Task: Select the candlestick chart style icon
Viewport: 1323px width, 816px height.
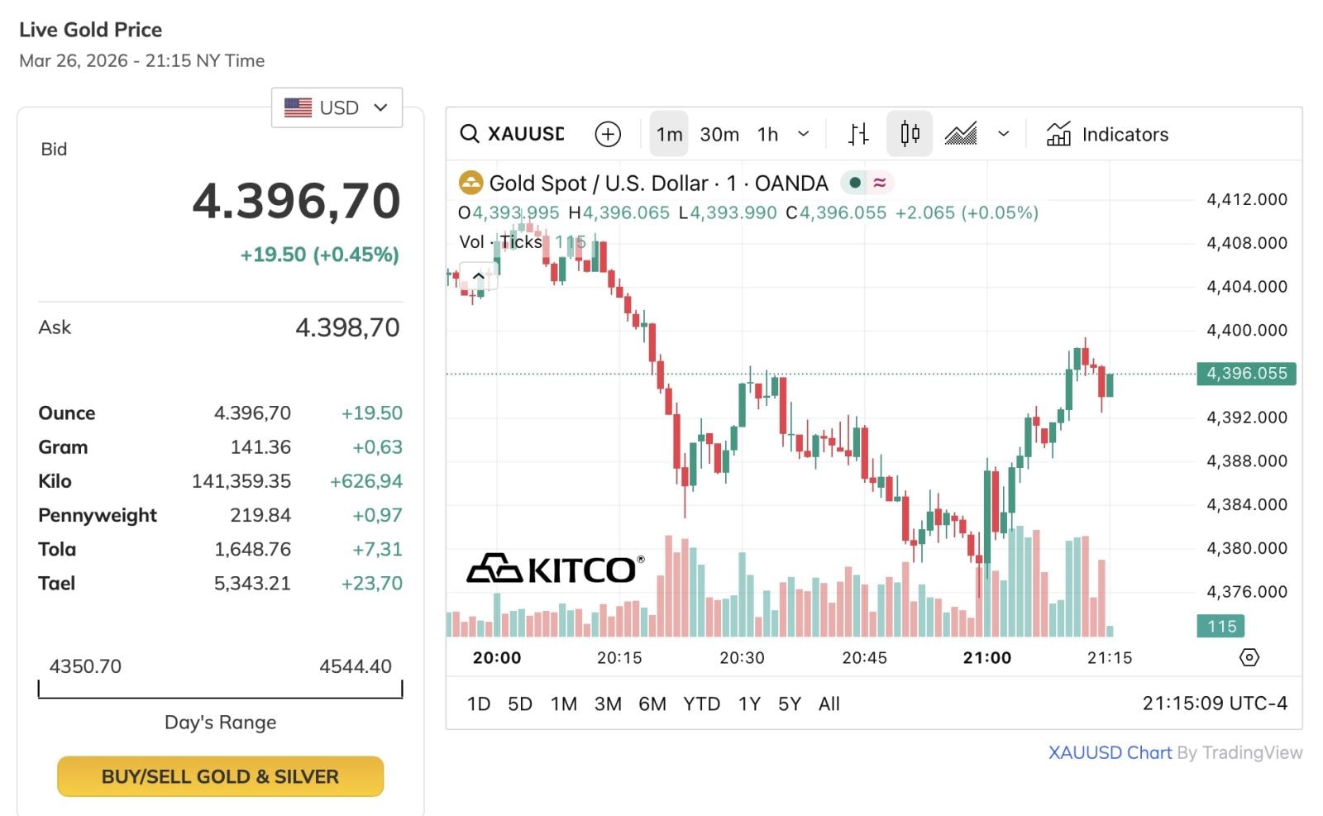Action: click(910, 134)
